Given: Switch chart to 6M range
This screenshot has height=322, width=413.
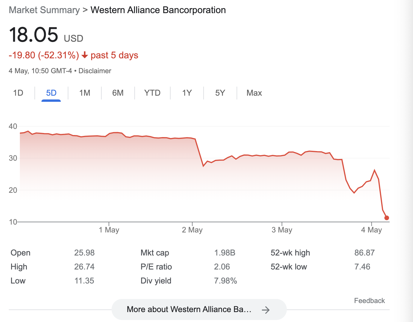Looking at the screenshot, I should 118,93.
